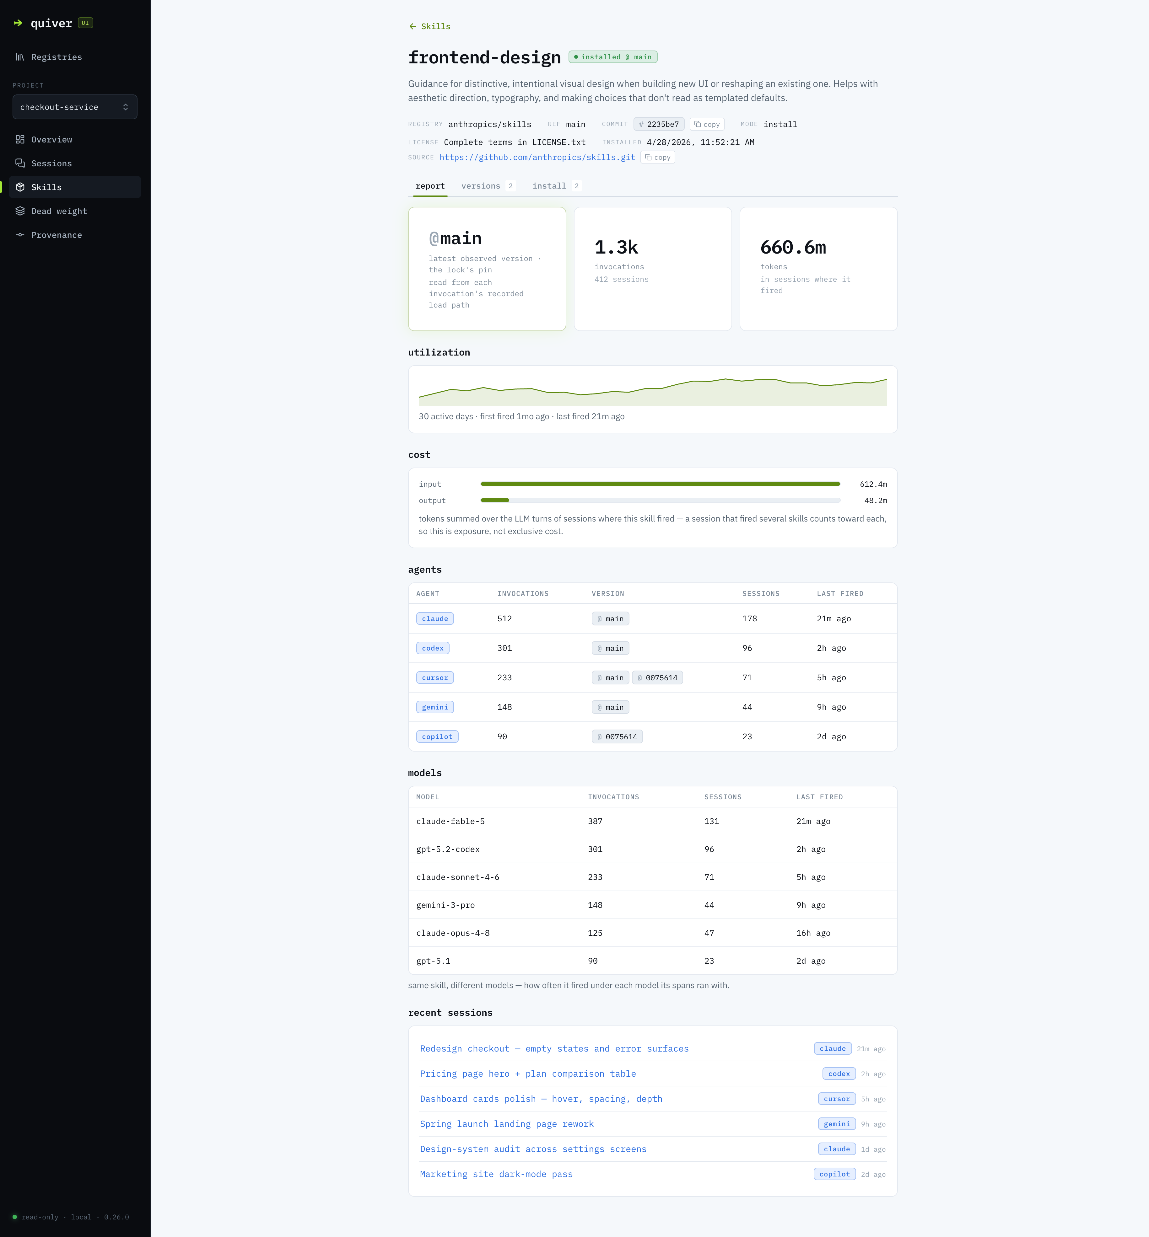The width and height of the screenshot is (1149, 1237).
Task: Click the UI badge next to quiver
Action: click(x=85, y=23)
